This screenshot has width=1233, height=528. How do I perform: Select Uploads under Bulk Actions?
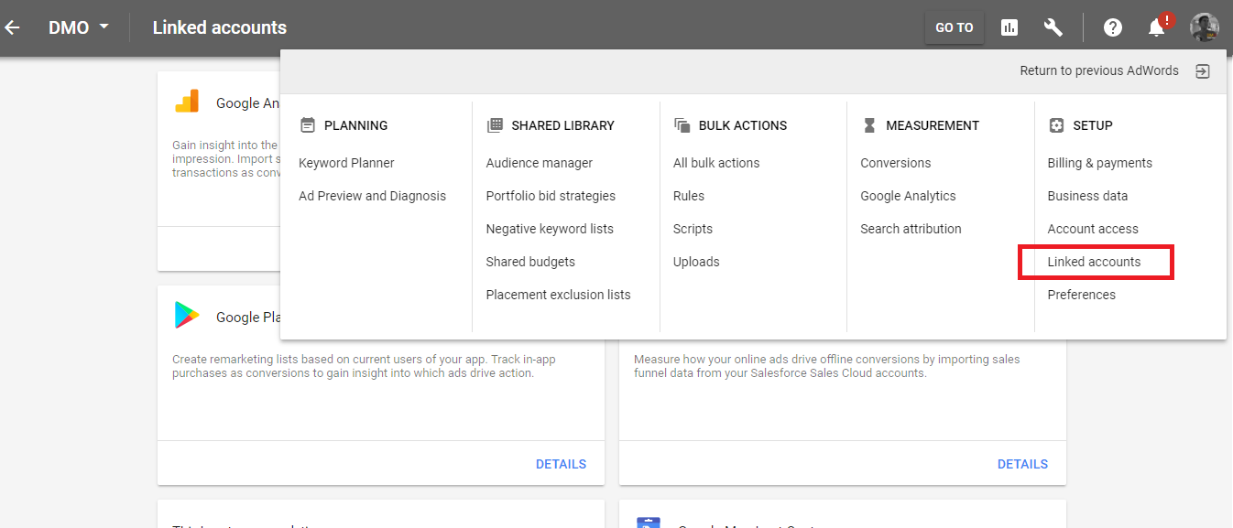coord(696,262)
